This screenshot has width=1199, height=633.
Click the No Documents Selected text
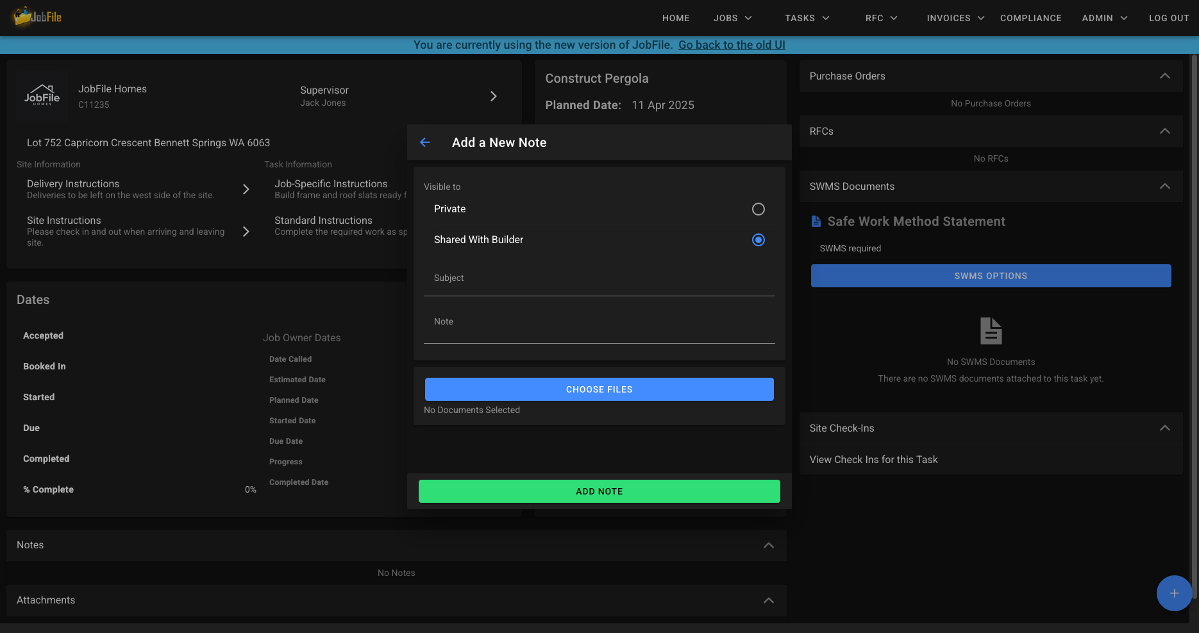pos(472,410)
